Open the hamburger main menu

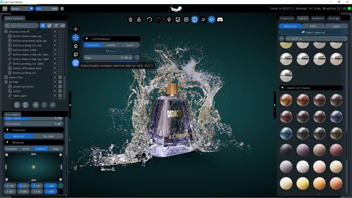pyautogui.click(x=5, y=8)
